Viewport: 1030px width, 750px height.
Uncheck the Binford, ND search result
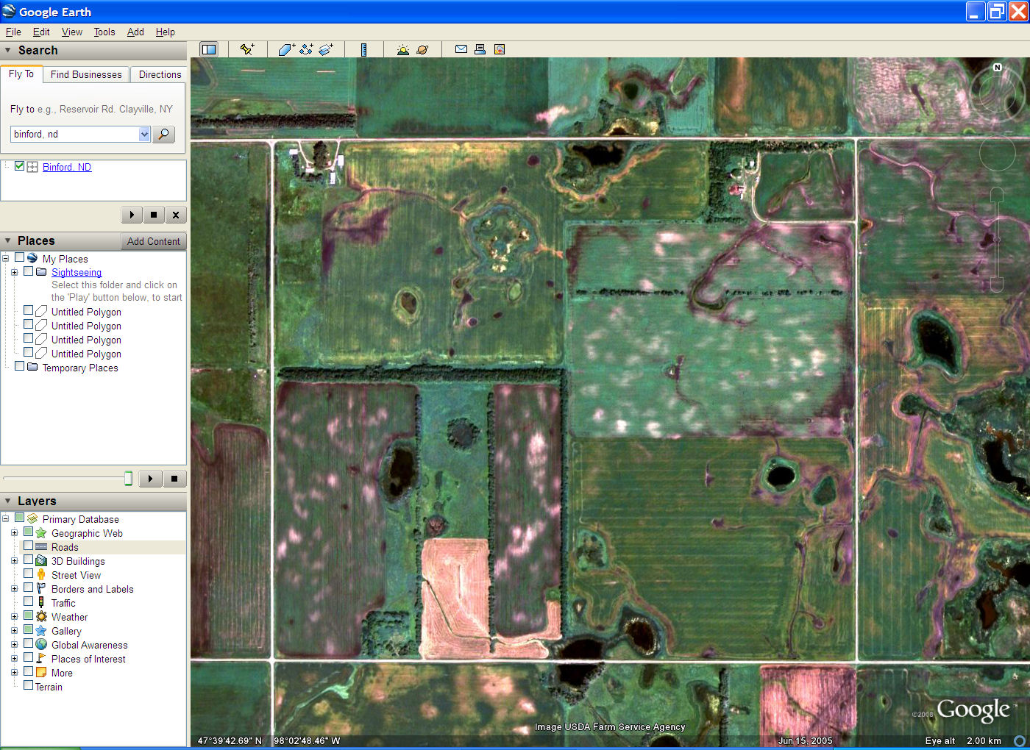point(20,166)
